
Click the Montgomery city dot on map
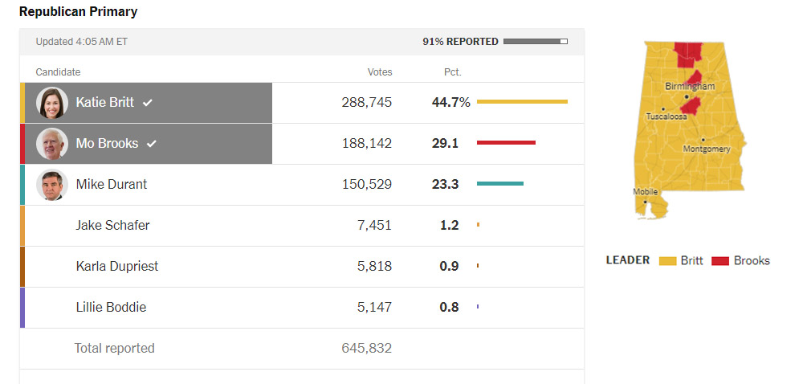[x=703, y=139]
